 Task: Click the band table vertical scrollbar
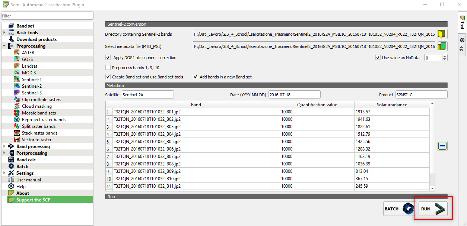click(432, 146)
